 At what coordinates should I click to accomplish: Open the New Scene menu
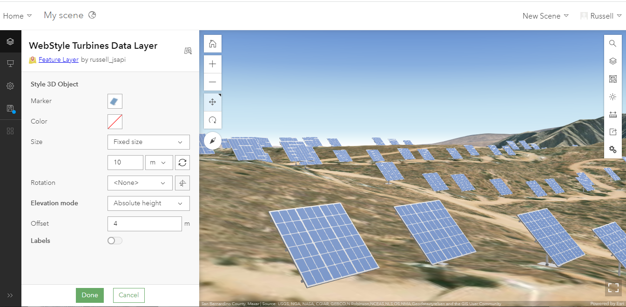pos(545,15)
